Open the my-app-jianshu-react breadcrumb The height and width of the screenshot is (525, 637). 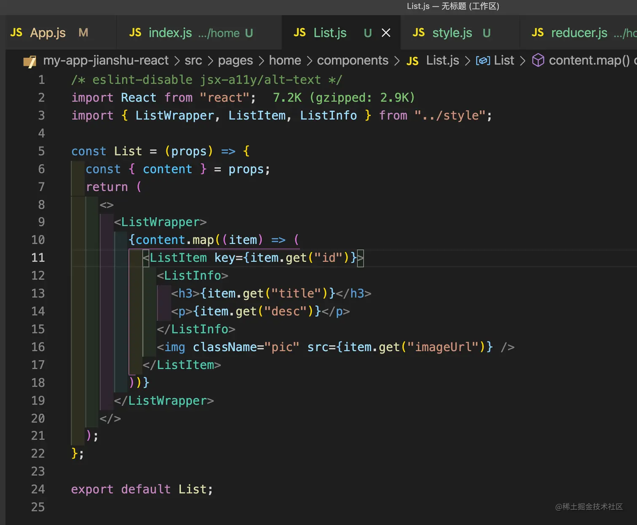click(x=106, y=61)
